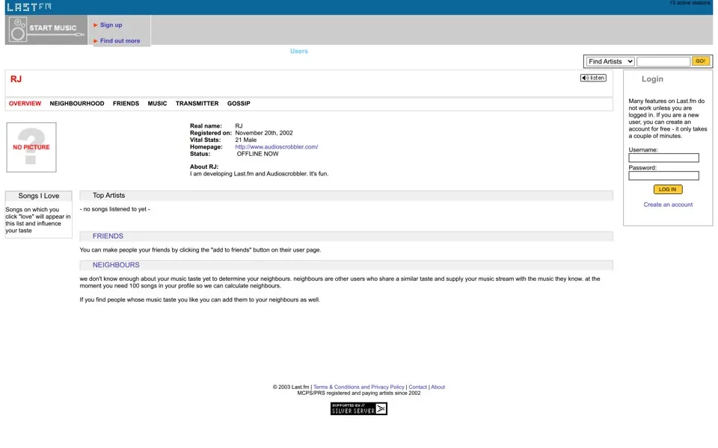Image resolution: width=718 pixels, height=448 pixels.
Task: Click the No Picture profile placeholder
Action: (31, 147)
